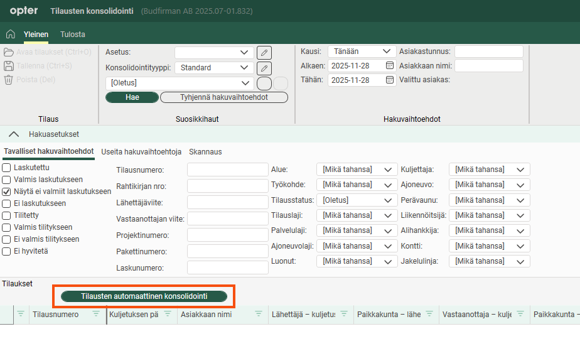Click edit pencil next to Konsolidointityyppi
This screenshot has height=351, width=580.
(264, 68)
